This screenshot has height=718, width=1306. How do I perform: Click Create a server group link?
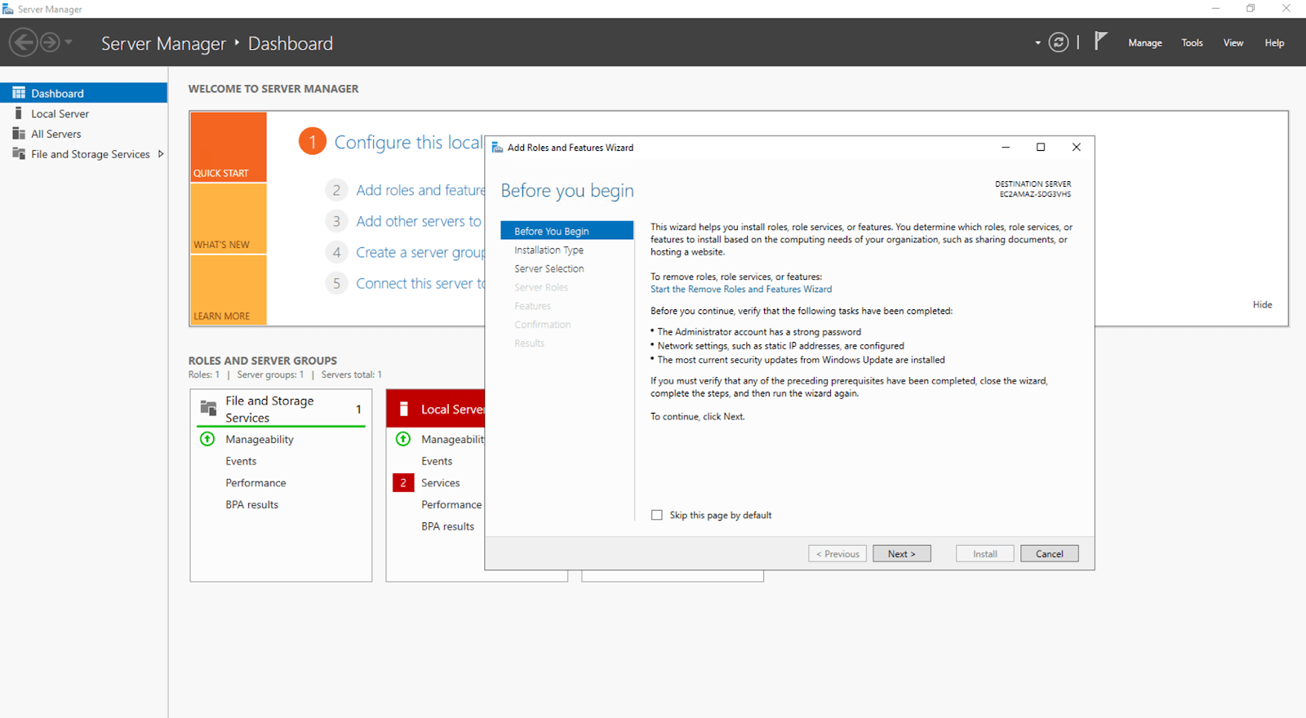click(x=420, y=253)
